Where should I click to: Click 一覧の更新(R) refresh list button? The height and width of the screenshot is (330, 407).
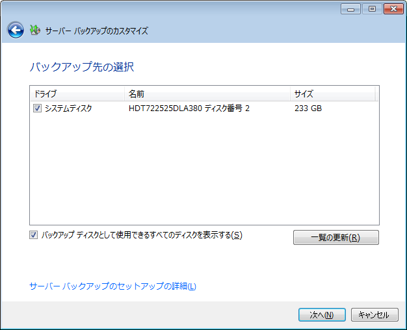coord(336,237)
